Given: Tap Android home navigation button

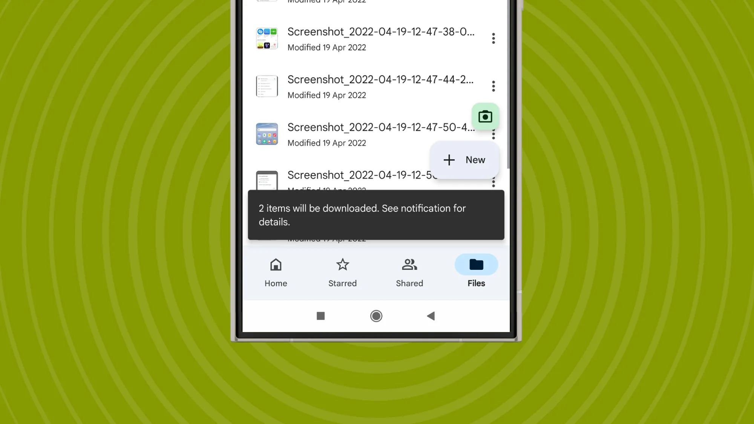Looking at the screenshot, I should tap(376, 316).
